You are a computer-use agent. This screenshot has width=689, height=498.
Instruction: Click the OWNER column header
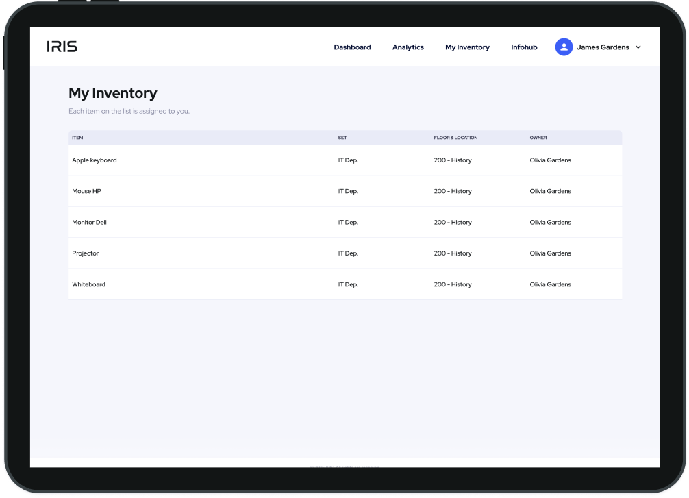point(538,137)
